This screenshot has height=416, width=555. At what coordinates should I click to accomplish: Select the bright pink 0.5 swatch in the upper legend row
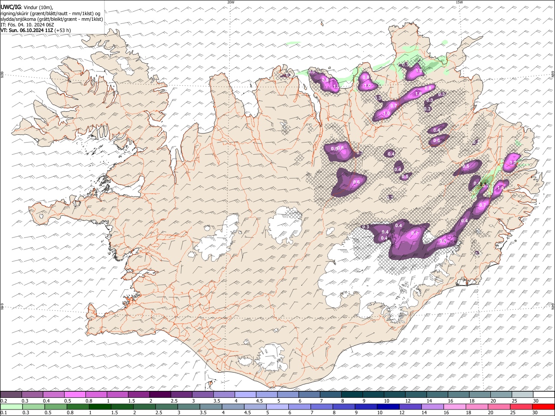[75, 395]
